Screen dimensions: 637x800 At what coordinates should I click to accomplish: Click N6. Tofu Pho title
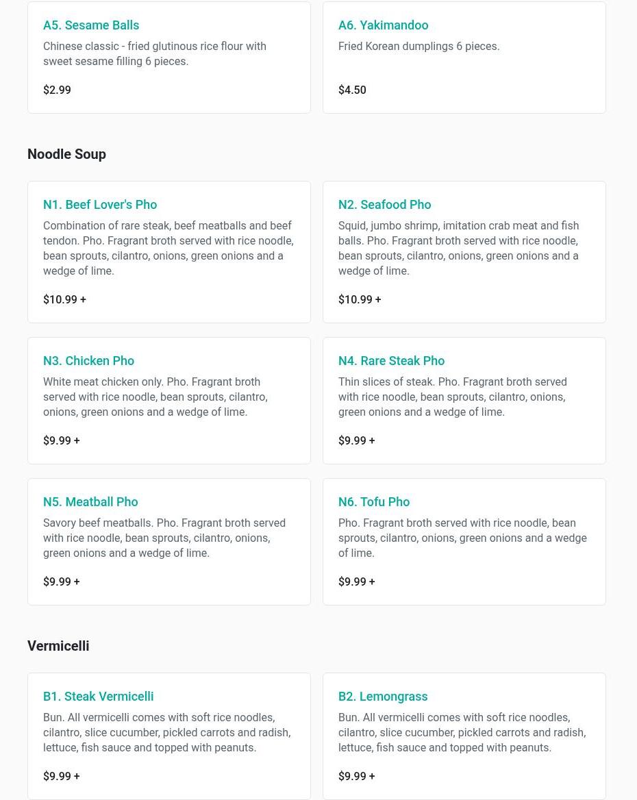point(374,502)
